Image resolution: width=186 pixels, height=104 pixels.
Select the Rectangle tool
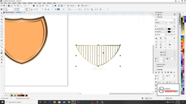click(2, 31)
